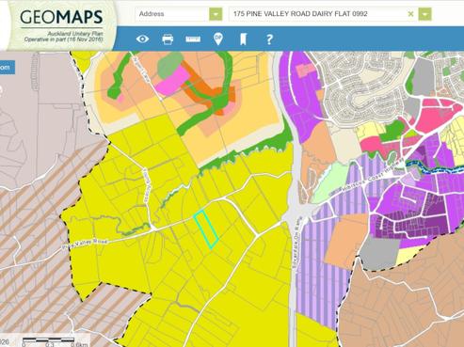Click the 'Address' search type text
Screen dimensions: 464x347
tap(152, 14)
